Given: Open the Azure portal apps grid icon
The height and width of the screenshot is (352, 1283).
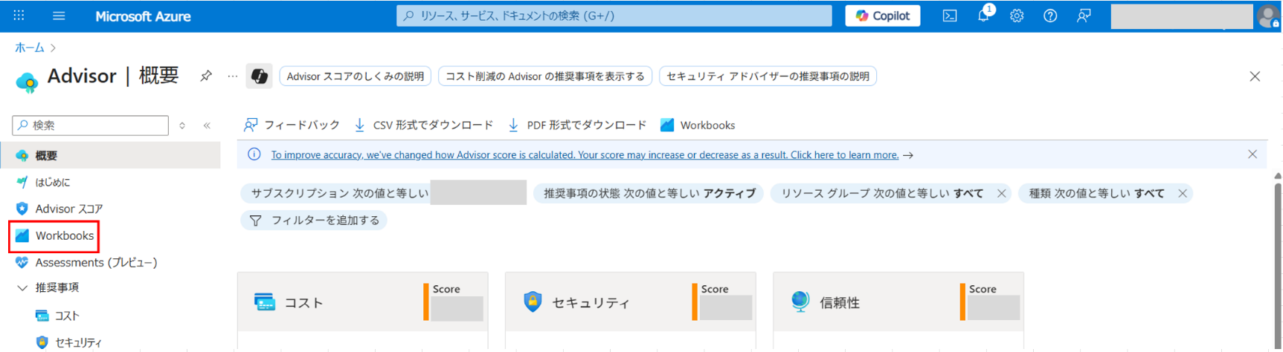Looking at the screenshot, I should 19,16.
